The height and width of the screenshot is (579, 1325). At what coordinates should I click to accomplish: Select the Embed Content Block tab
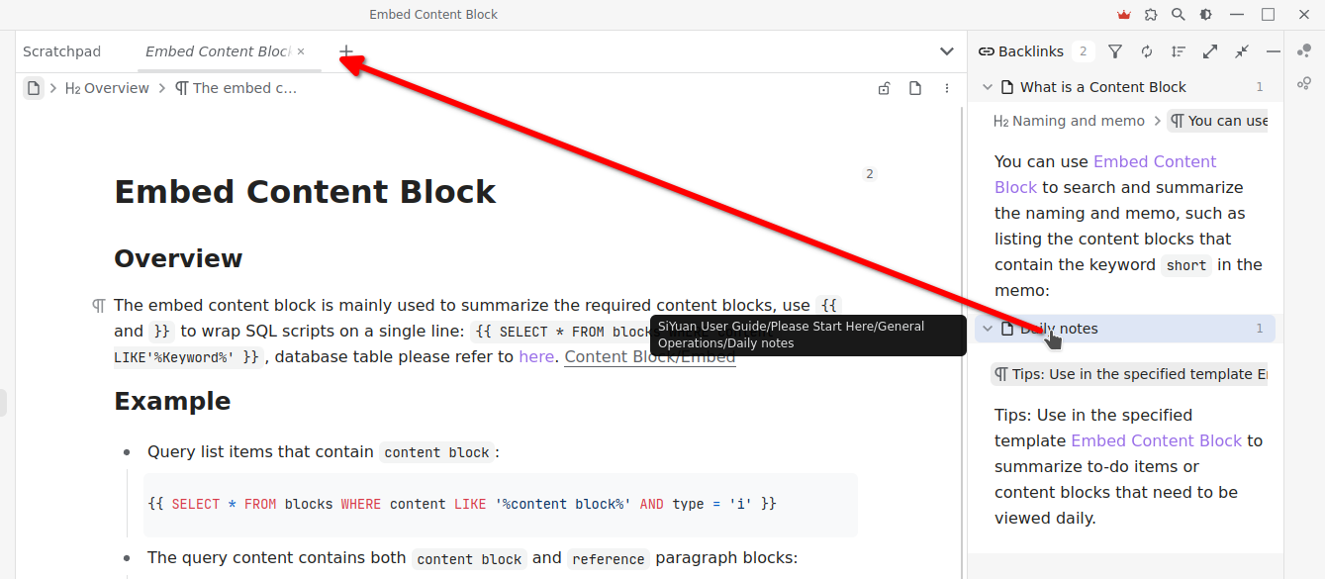click(x=218, y=50)
